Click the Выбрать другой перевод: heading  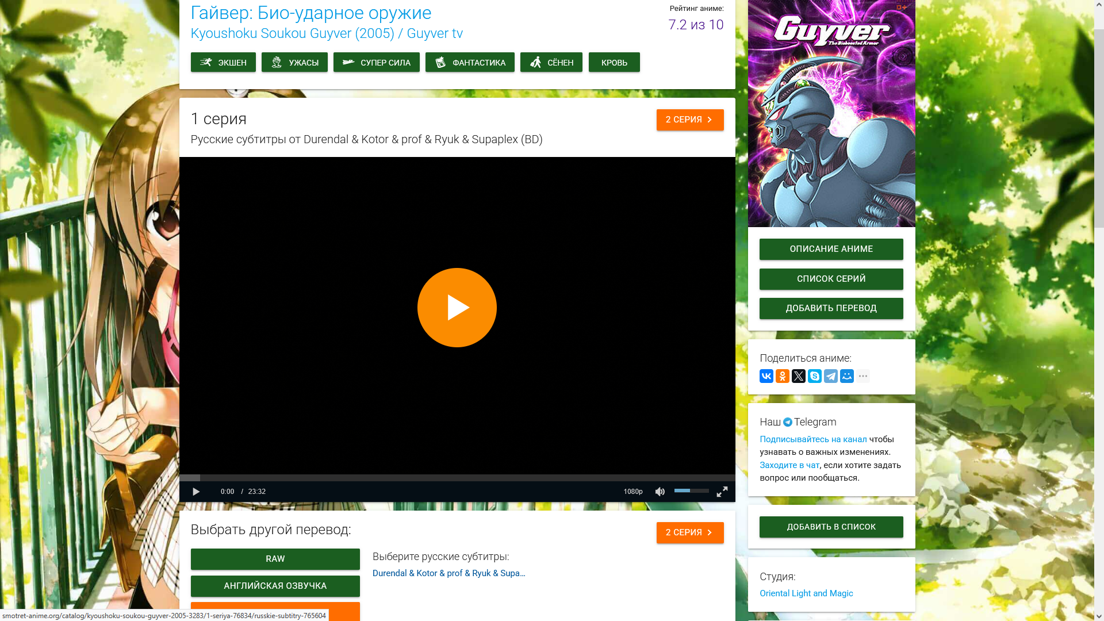click(271, 530)
